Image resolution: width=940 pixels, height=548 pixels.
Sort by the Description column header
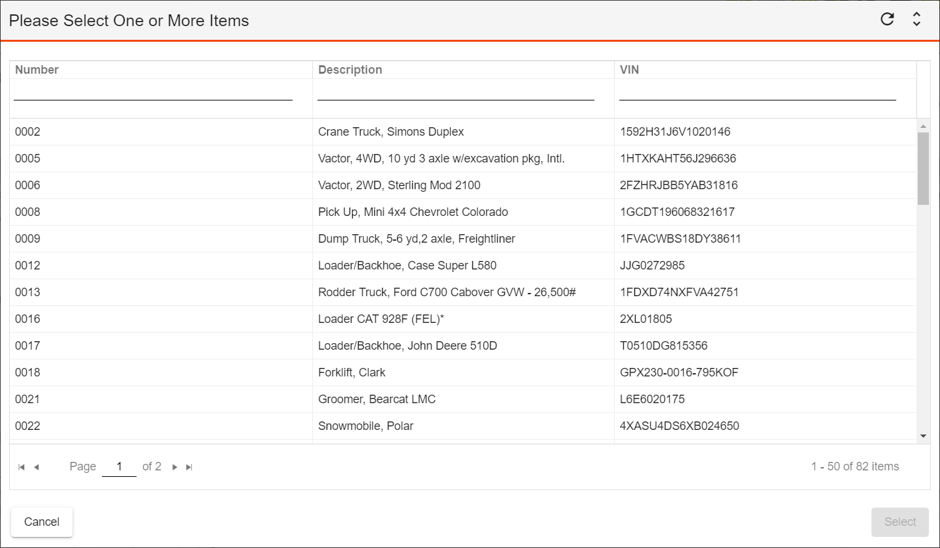pos(350,70)
